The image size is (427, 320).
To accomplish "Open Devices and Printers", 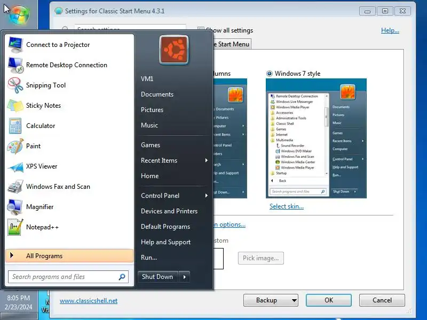I will pos(169,211).
